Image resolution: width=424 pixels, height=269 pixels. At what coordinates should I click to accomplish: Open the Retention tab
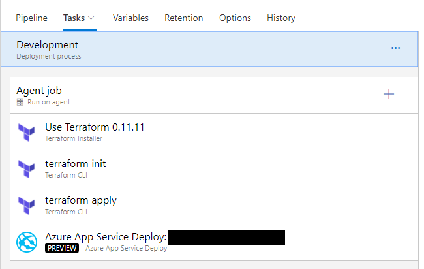[183, 18]
